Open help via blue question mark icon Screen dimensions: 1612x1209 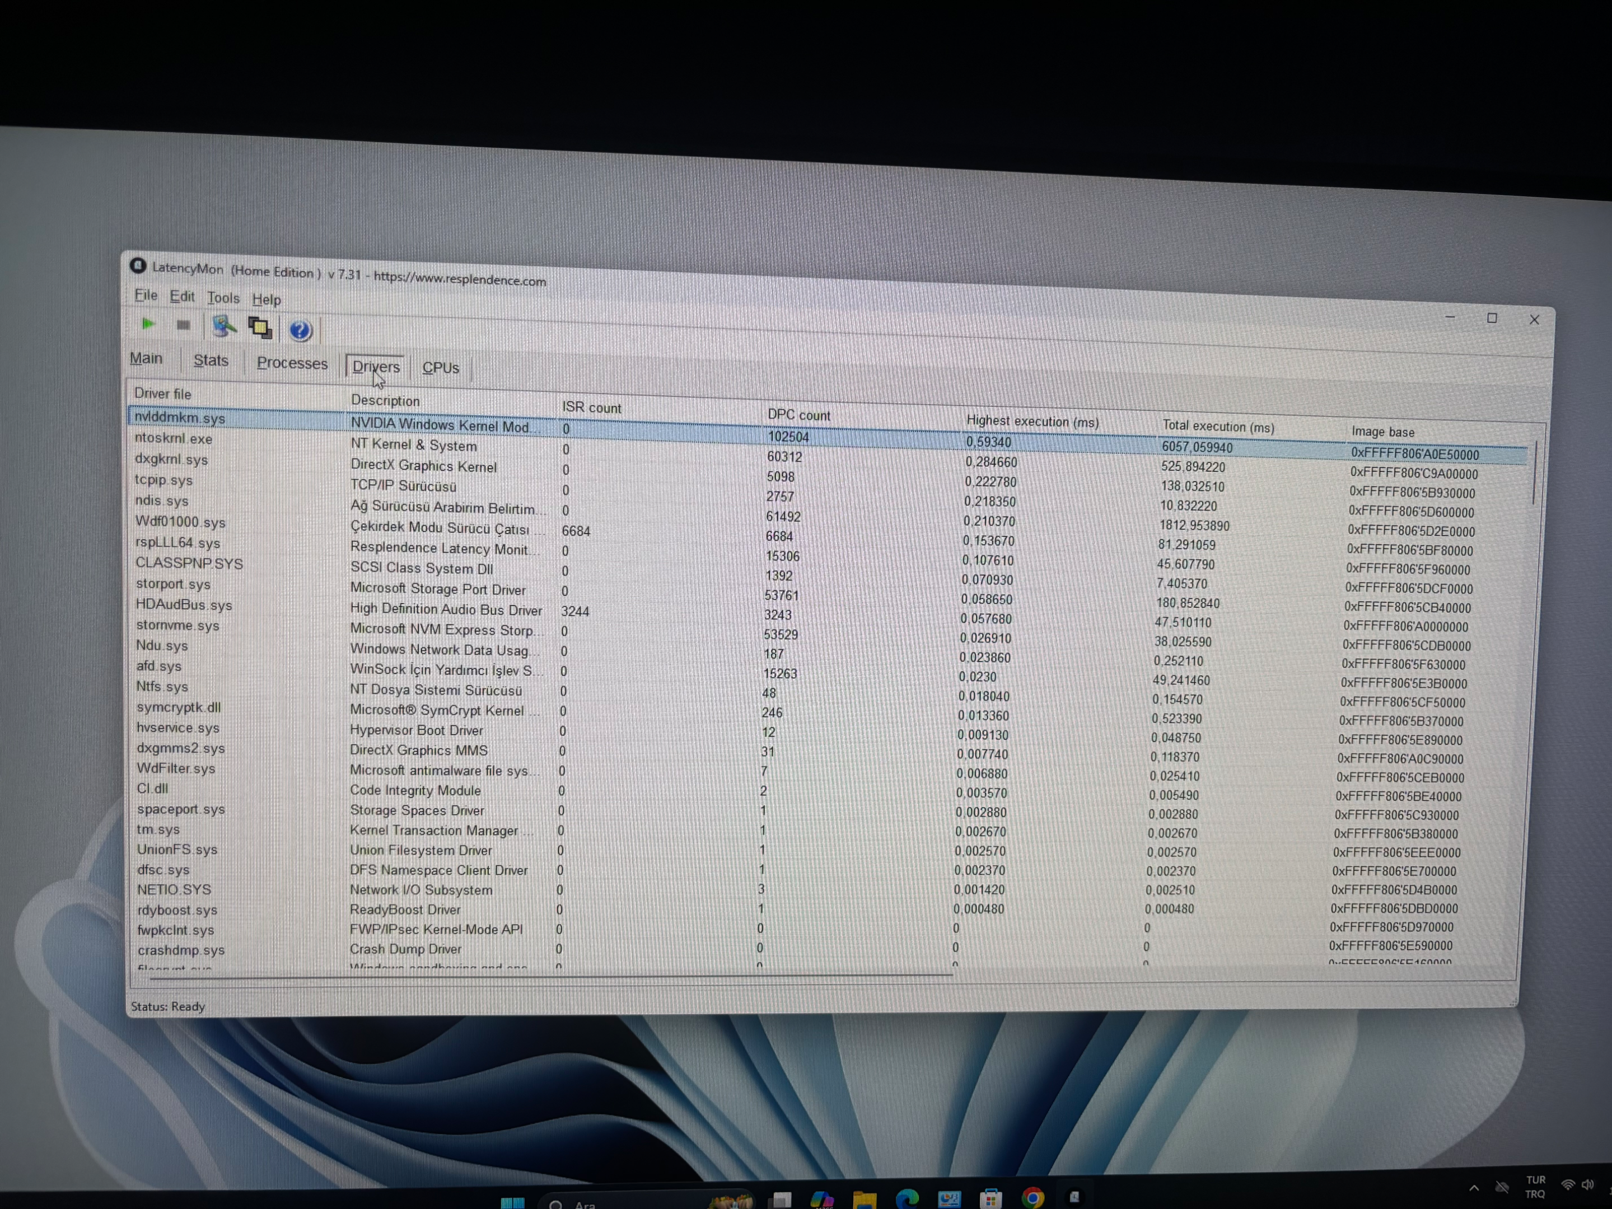pos(300,330)
